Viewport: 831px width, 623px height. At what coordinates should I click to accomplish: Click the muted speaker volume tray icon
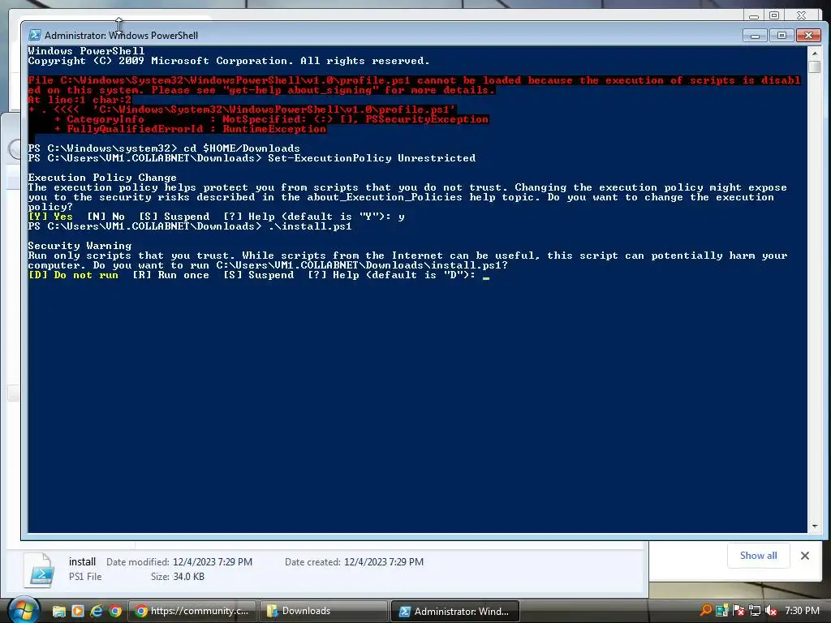(x=771, y=611)
